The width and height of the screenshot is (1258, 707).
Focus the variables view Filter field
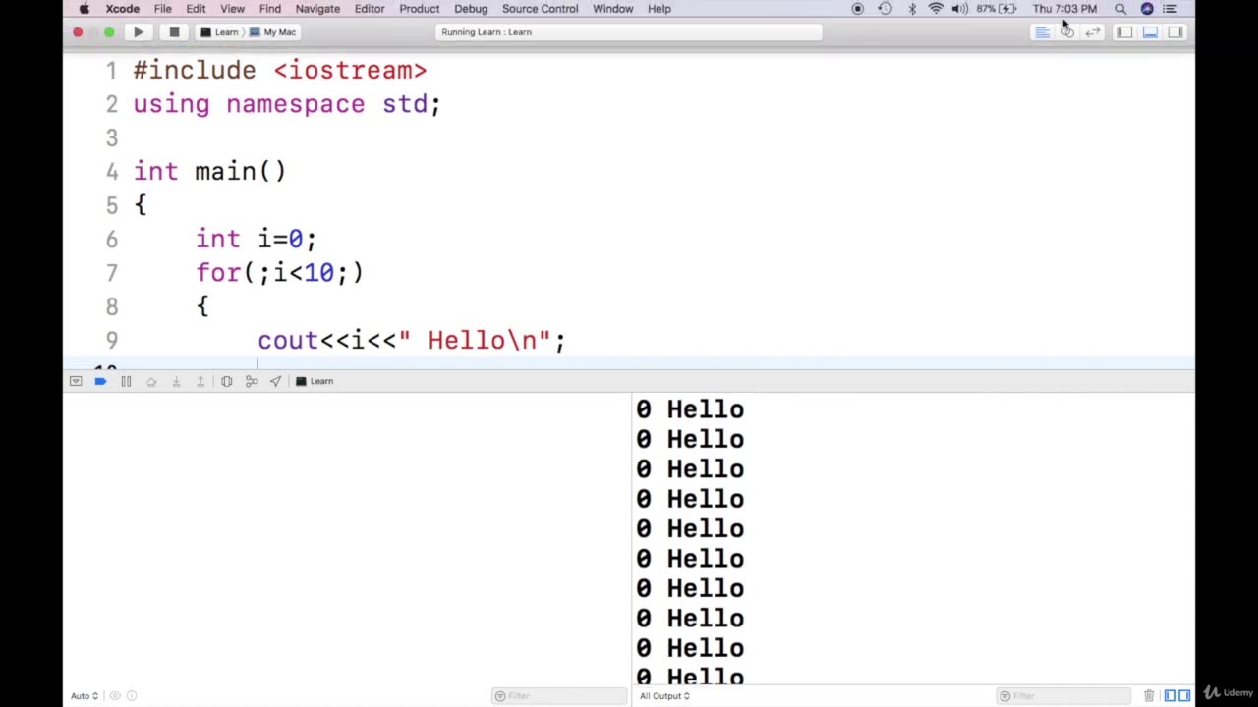559,696
